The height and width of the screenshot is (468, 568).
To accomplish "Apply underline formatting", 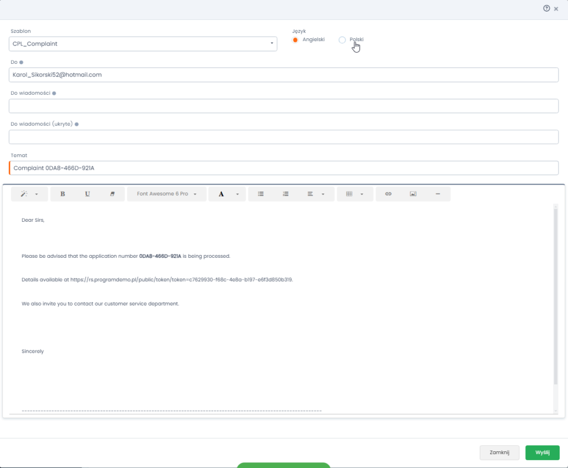I will coord(88,194).
